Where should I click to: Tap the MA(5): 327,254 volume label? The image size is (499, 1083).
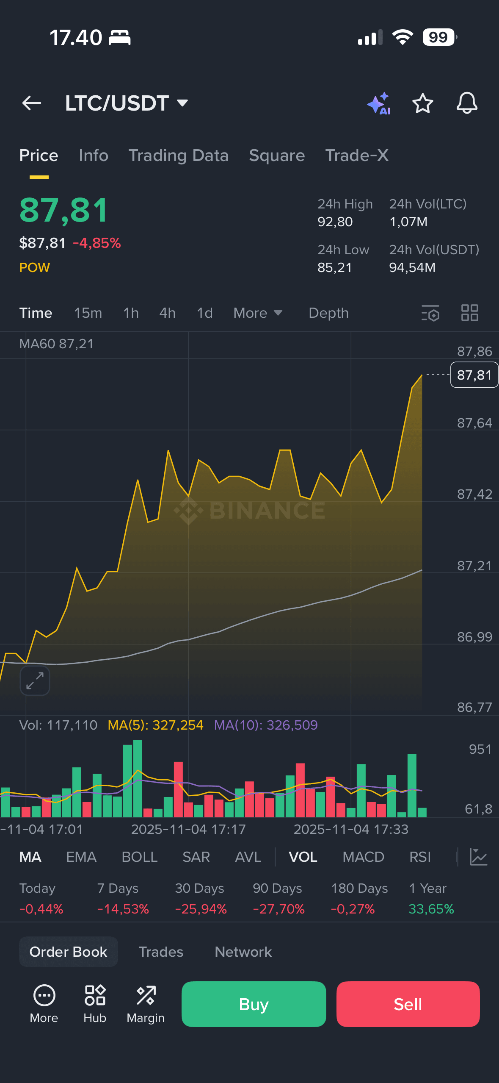pos(155,725)
